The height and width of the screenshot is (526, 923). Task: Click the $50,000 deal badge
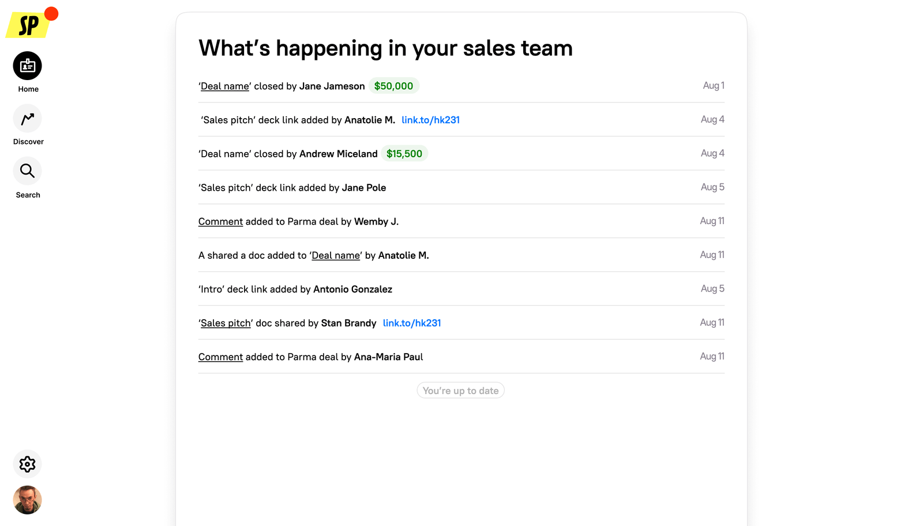tap(393, 85)
